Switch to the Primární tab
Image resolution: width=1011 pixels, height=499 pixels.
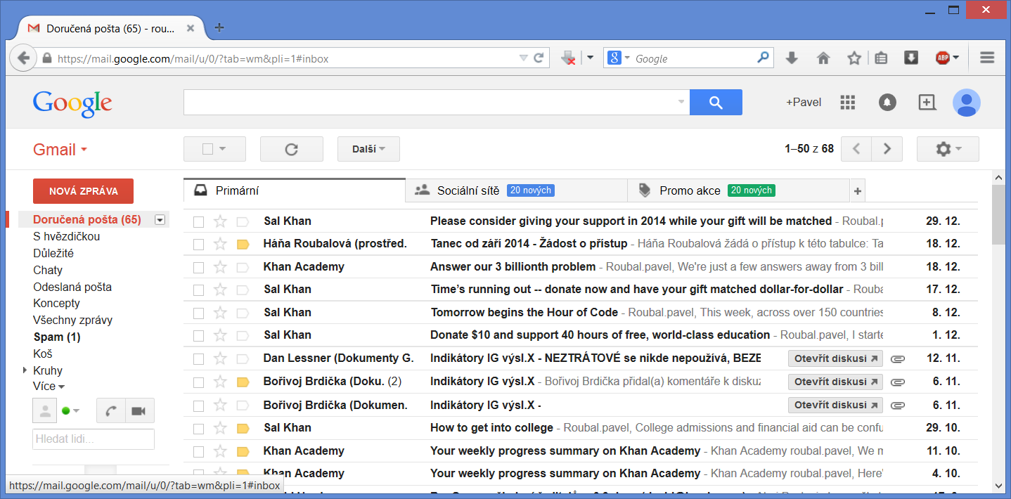(x=295, y=190)
